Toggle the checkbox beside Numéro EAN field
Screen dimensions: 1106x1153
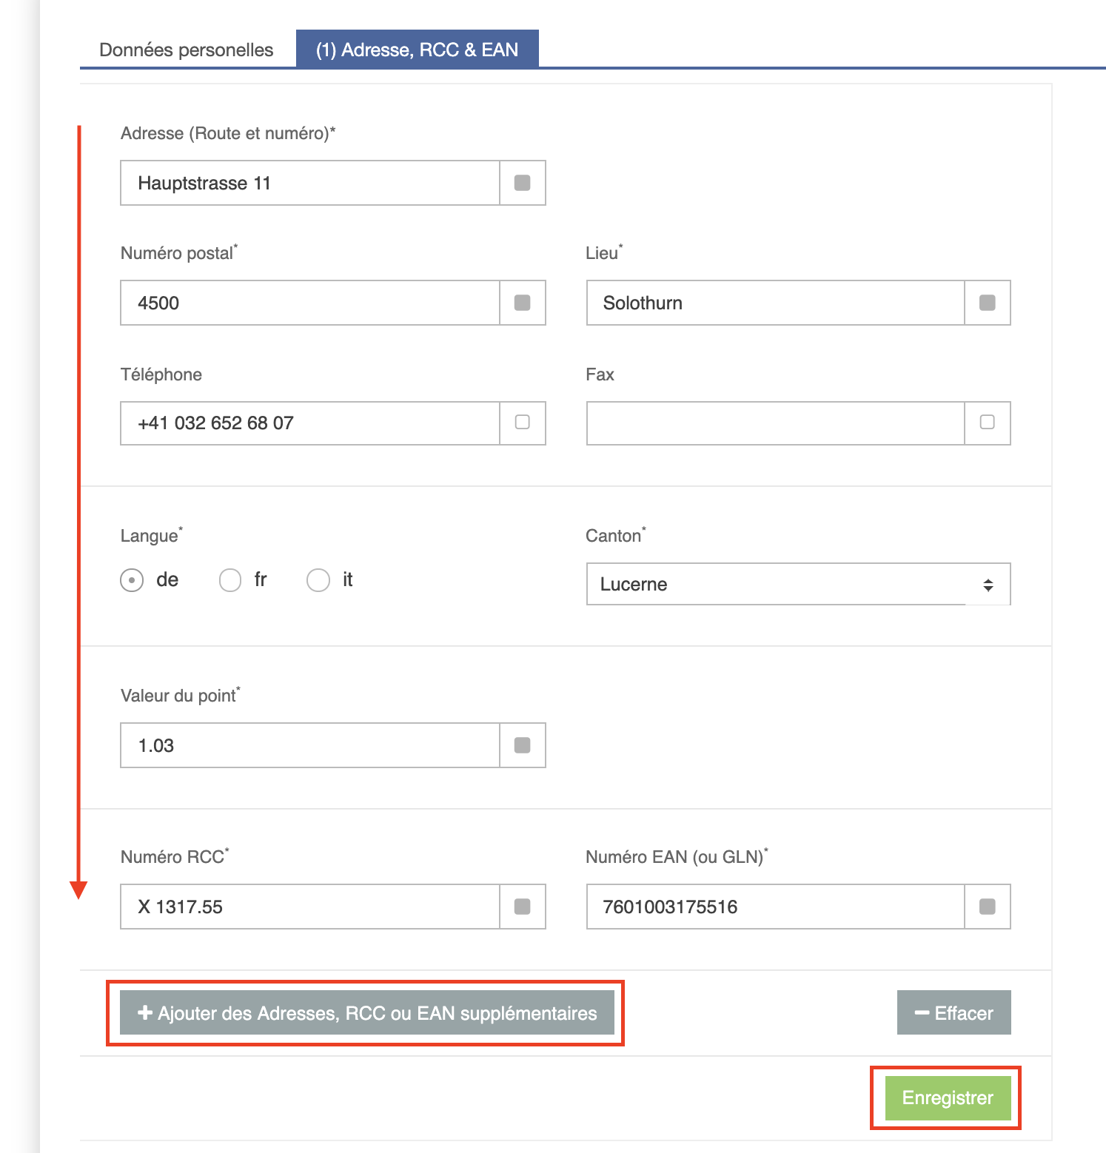click(x=987, y=907)
